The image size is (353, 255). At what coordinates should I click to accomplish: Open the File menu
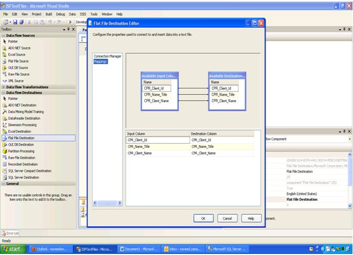pyautogui.click(x=5, y=14)
